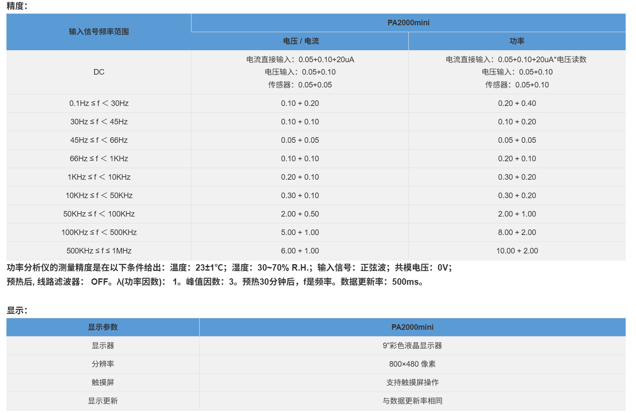Select the 0.1Hz ≤ f < 30Hz row
Image resolution: width=636 pixels, height=413 pixels.
316,103
